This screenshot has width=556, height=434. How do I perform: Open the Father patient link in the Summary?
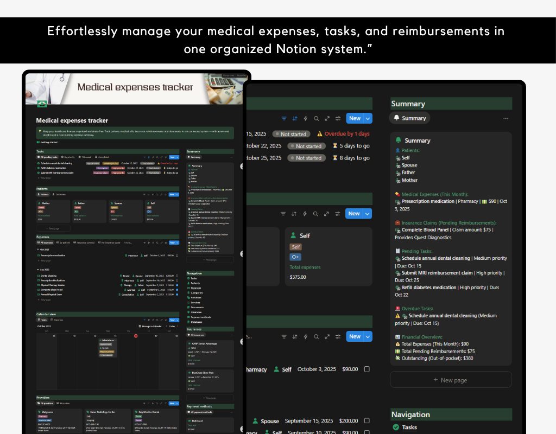(x=408, y=173)
